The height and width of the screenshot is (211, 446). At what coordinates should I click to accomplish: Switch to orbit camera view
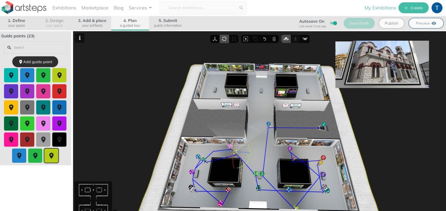coord(286,39)
